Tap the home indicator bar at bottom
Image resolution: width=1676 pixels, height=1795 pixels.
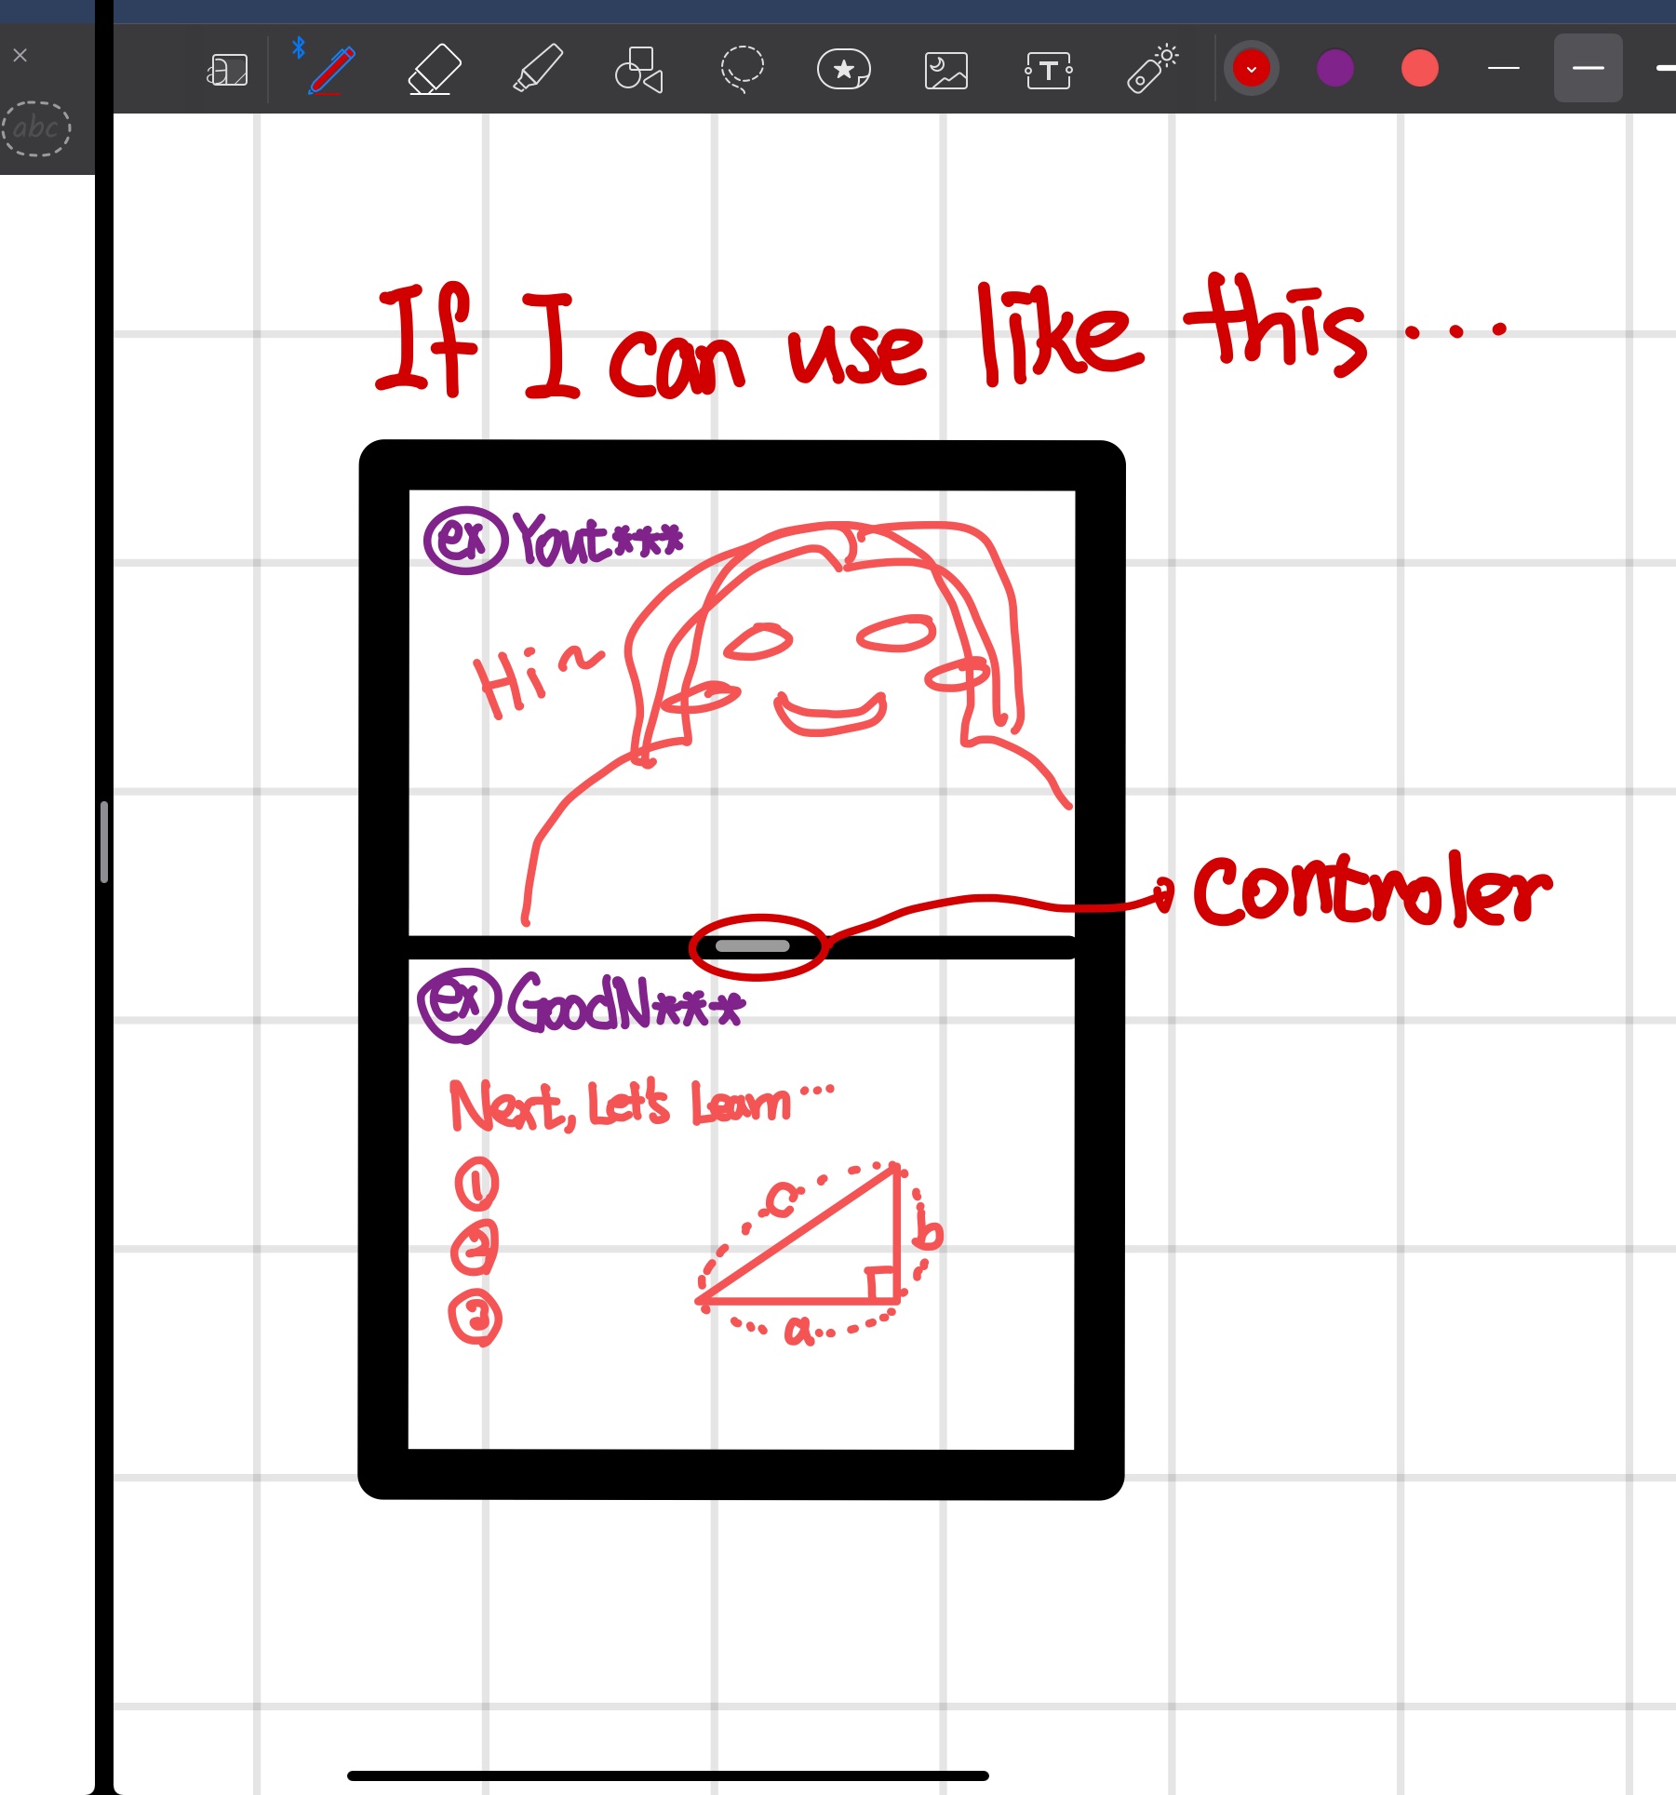(x=667, y=1775)
